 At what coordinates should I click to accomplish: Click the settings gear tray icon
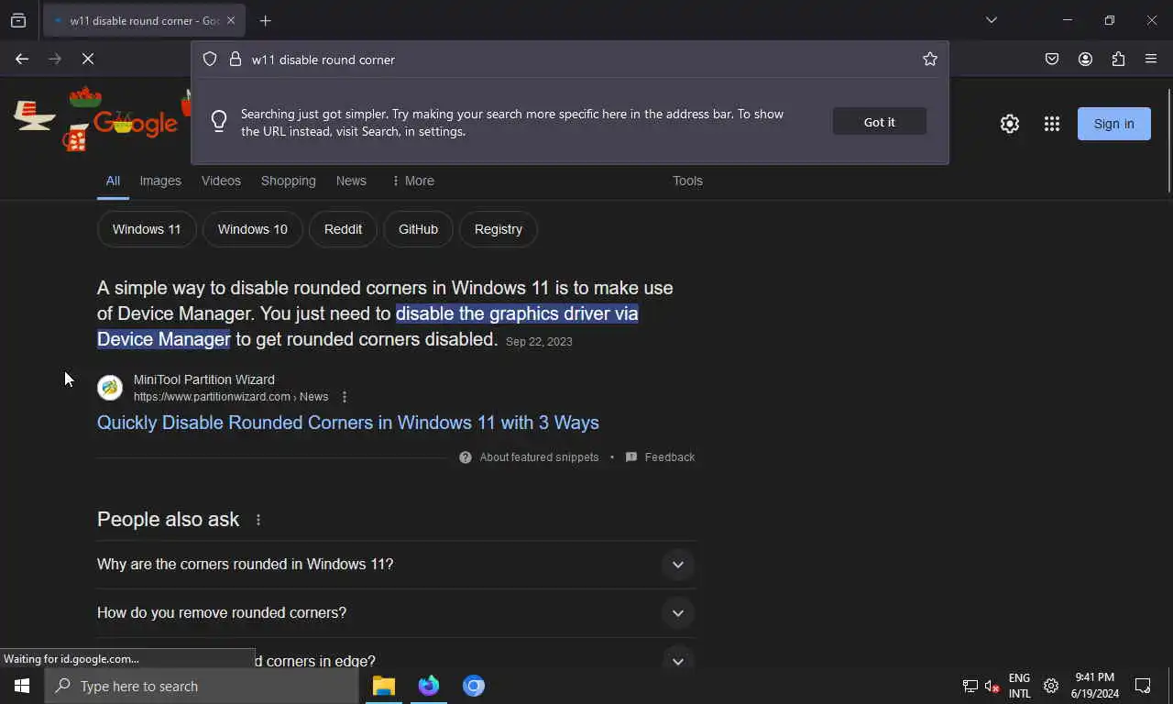pos(1051,686)
